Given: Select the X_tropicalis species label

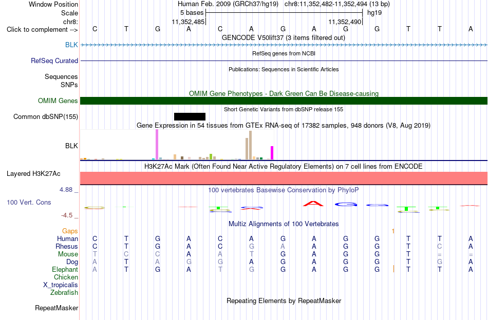Looking at the screenshot, I should pyautogui.click(x=61, y=285).
